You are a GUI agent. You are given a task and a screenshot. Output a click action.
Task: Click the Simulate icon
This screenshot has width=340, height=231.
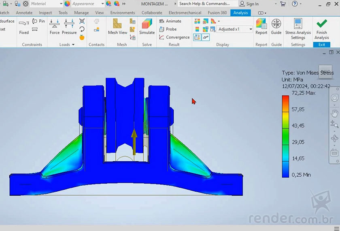(147, 27)
